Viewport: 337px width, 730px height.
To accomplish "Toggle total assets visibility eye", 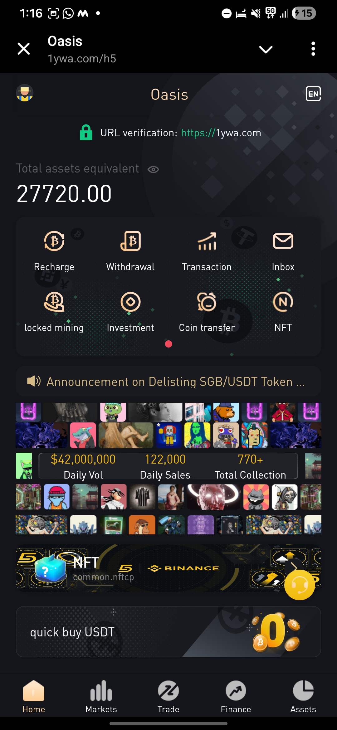I will (x=153, y=169).
